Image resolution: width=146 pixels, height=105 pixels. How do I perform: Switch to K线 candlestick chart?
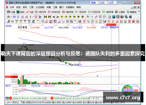pyautogui.click(x=30, y=12)
